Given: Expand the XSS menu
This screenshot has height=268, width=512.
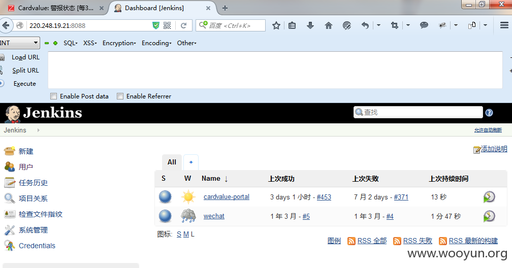Looking at the screenshot, I should pos(90,43).
